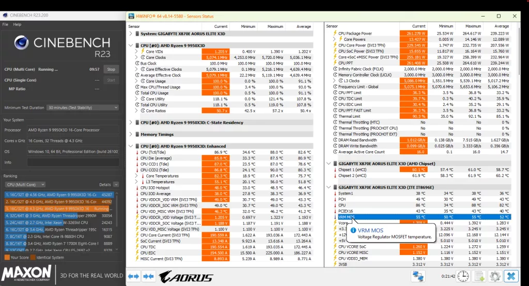529x286 pixels.
Task: Expand the Memory Timings group
Action: [x=131, y=134]
